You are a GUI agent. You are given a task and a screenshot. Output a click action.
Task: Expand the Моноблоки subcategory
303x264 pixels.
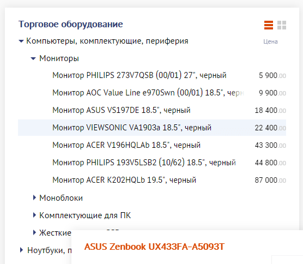pyautogui.click(x=34, y=197)
